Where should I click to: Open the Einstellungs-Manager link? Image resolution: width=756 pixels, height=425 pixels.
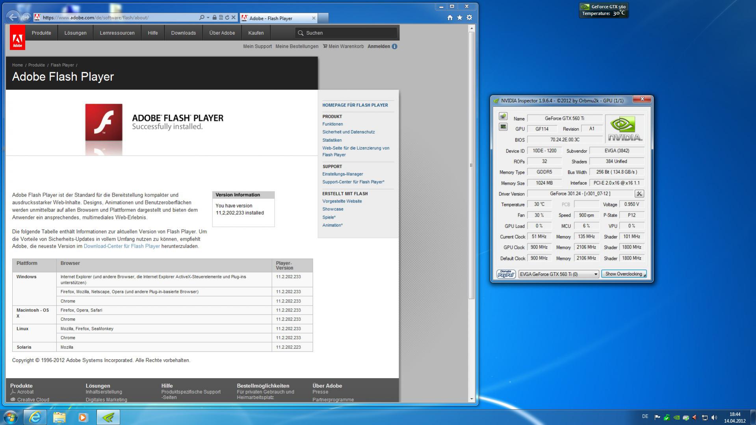coord(342,174)
